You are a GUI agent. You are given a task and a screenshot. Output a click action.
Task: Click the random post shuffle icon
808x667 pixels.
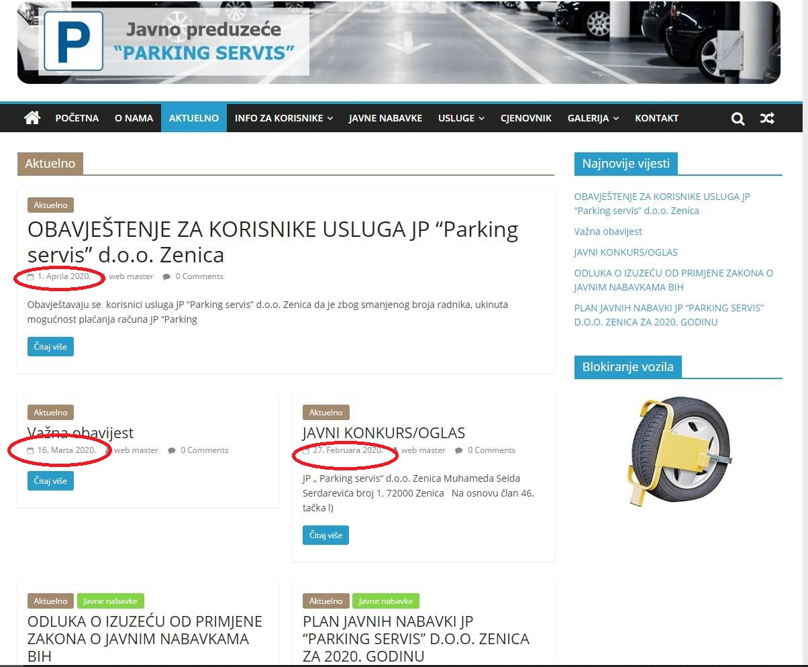pyautogui.click(x=766, y=119)
